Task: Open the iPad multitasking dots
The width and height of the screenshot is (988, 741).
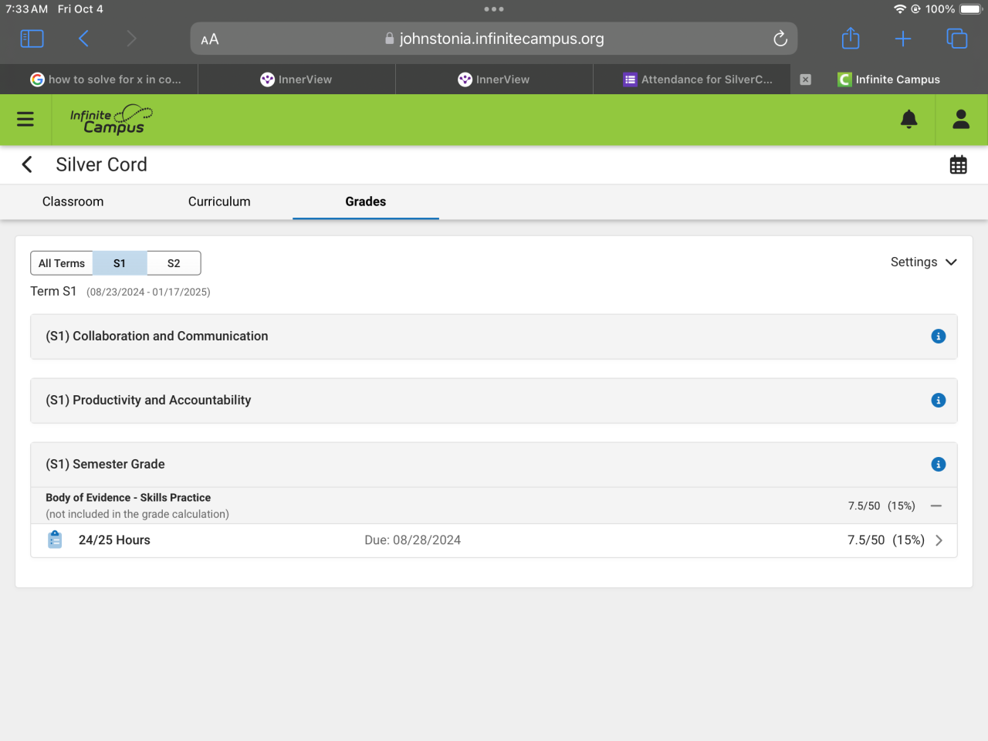Action: pos(494,9)
